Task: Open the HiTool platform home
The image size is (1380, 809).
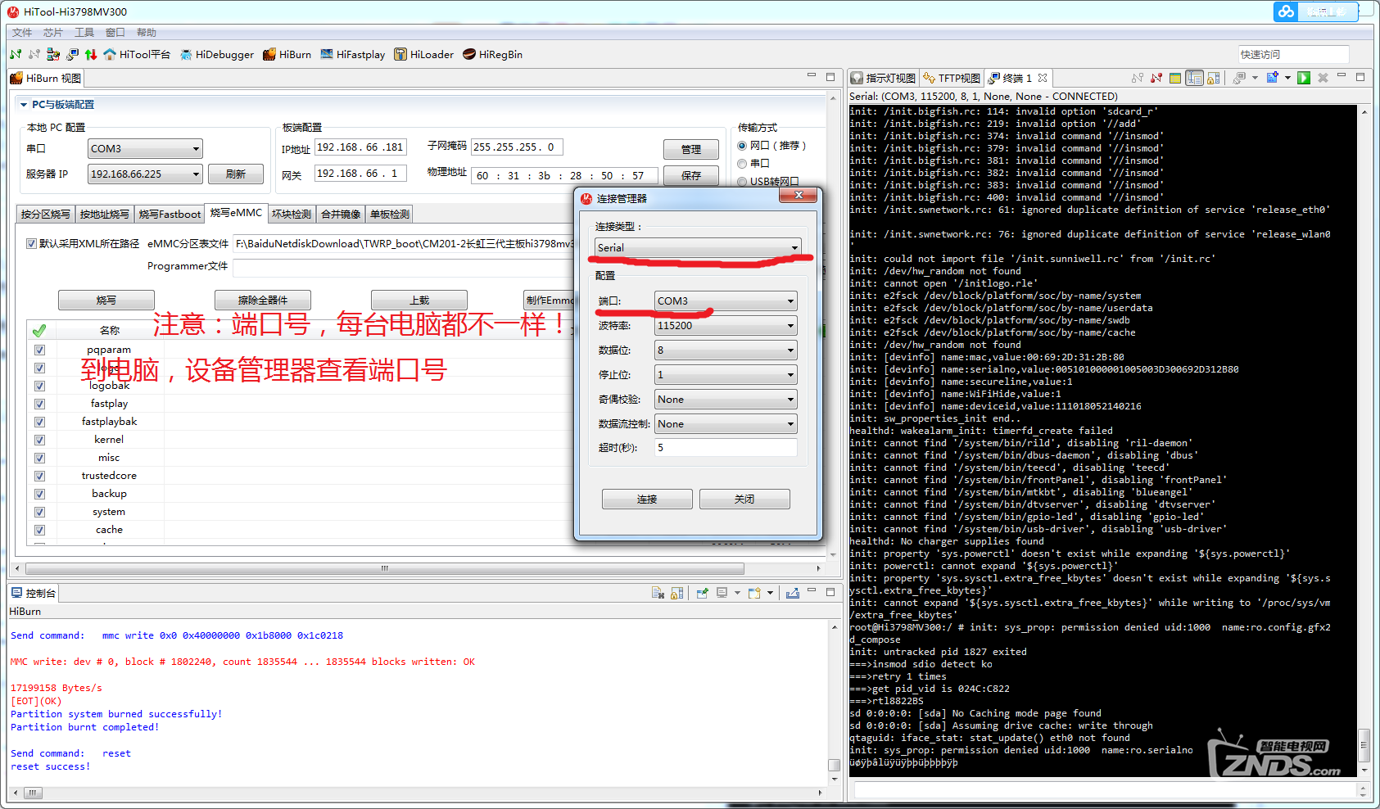Action: click(x=137, y=54)
